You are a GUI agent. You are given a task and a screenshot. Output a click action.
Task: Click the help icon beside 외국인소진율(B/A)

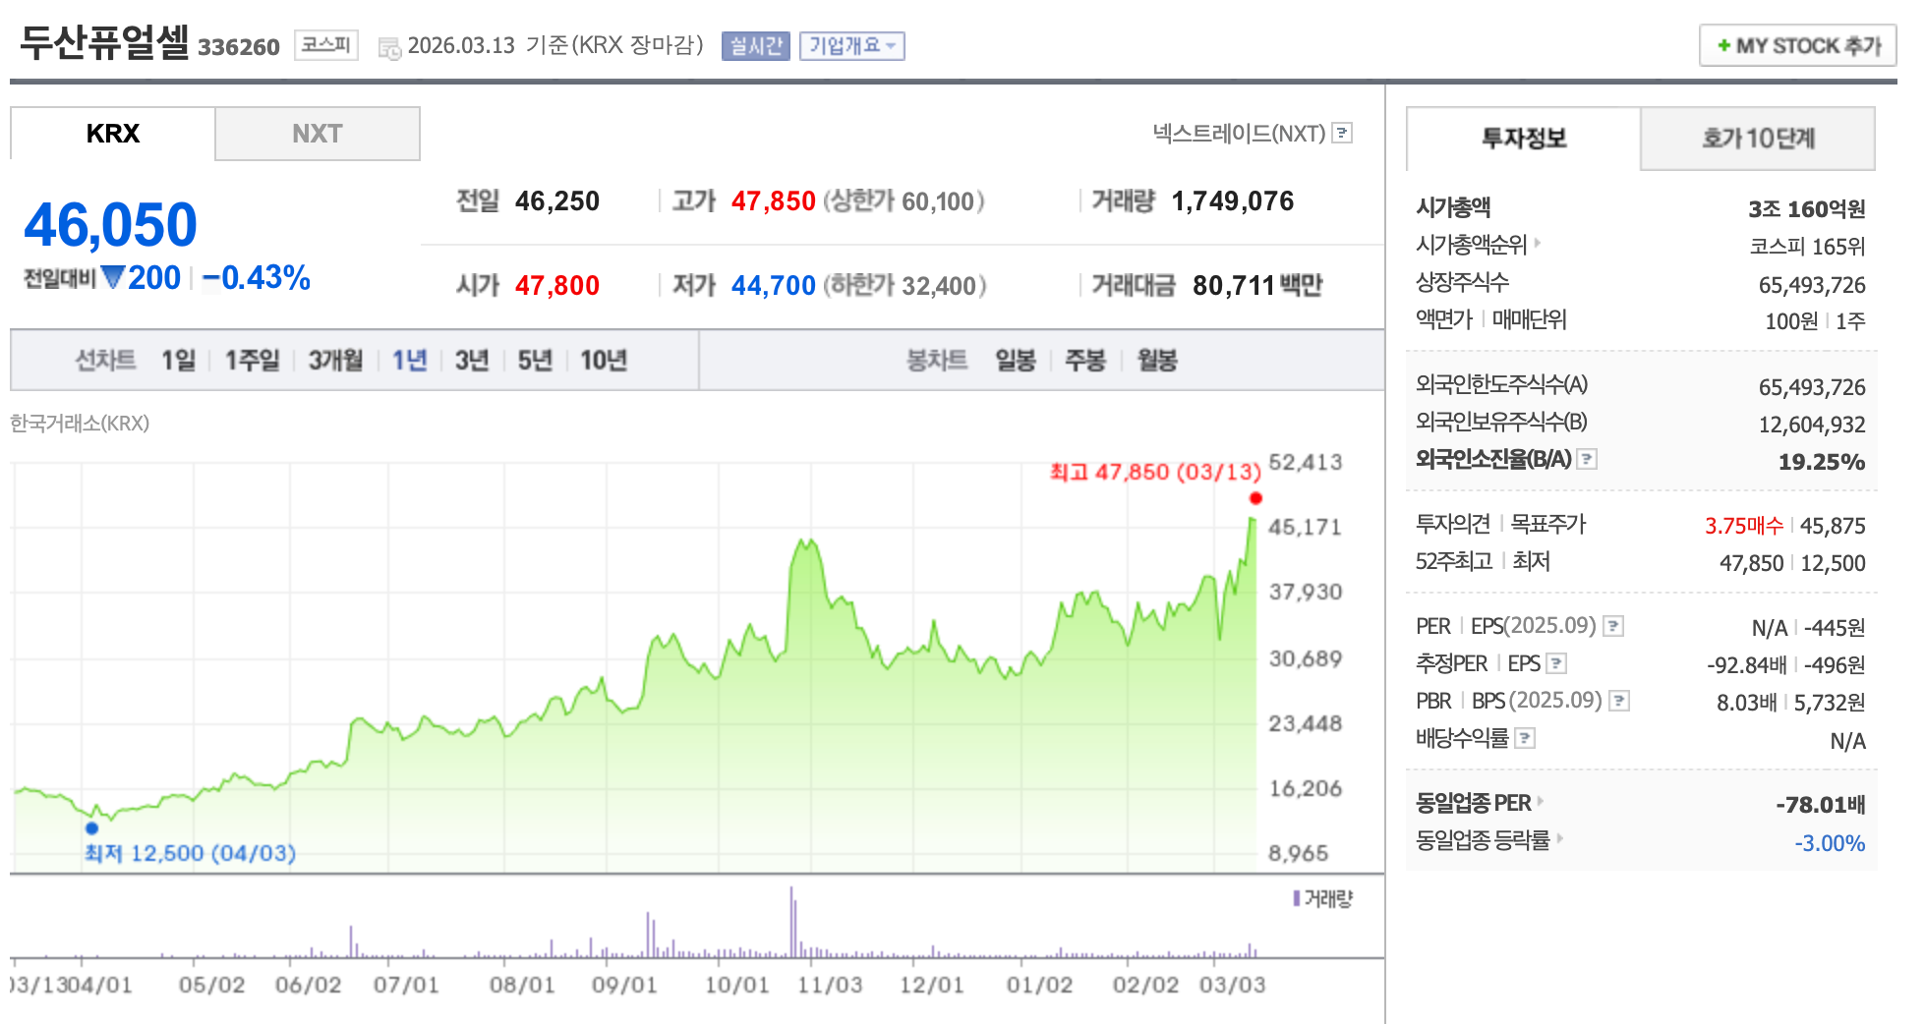pos(1587,459)
